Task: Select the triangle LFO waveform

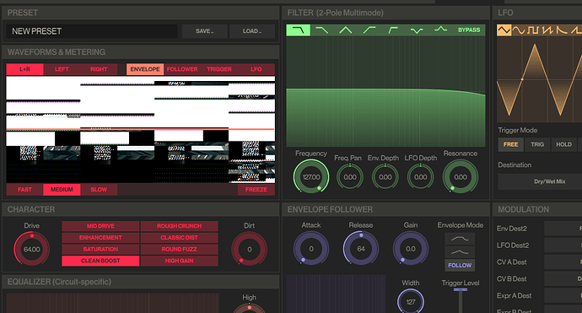Action: [504, 30]
